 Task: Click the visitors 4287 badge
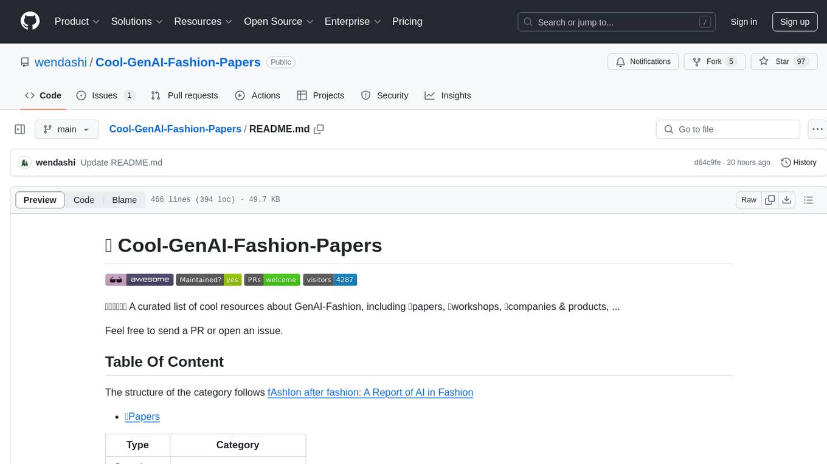pyautogui.click(x=330, y=279)
